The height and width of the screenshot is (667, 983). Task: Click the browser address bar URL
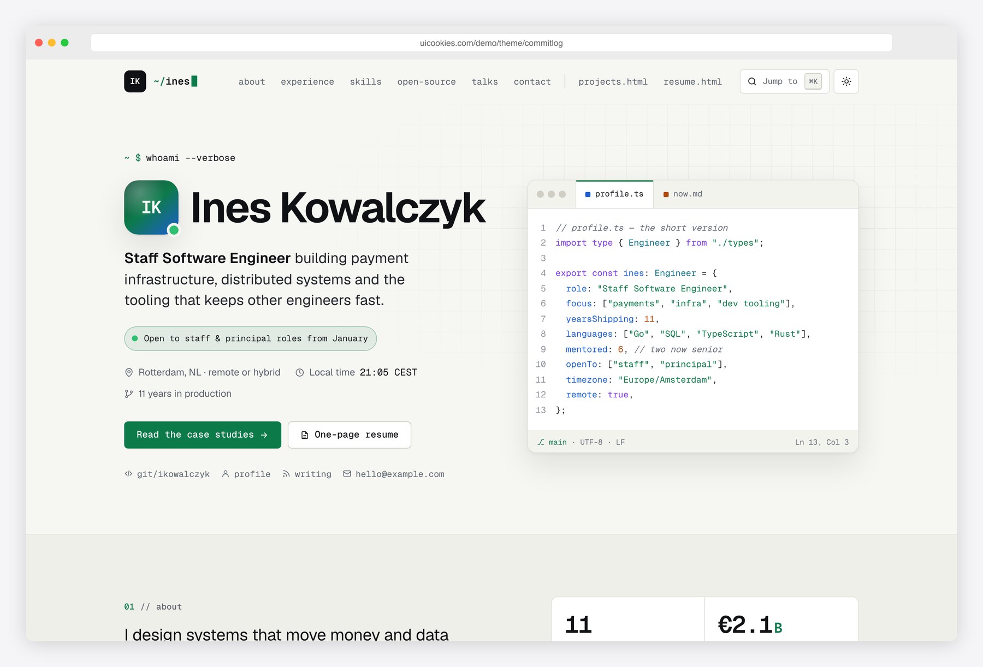coord(491,43)
